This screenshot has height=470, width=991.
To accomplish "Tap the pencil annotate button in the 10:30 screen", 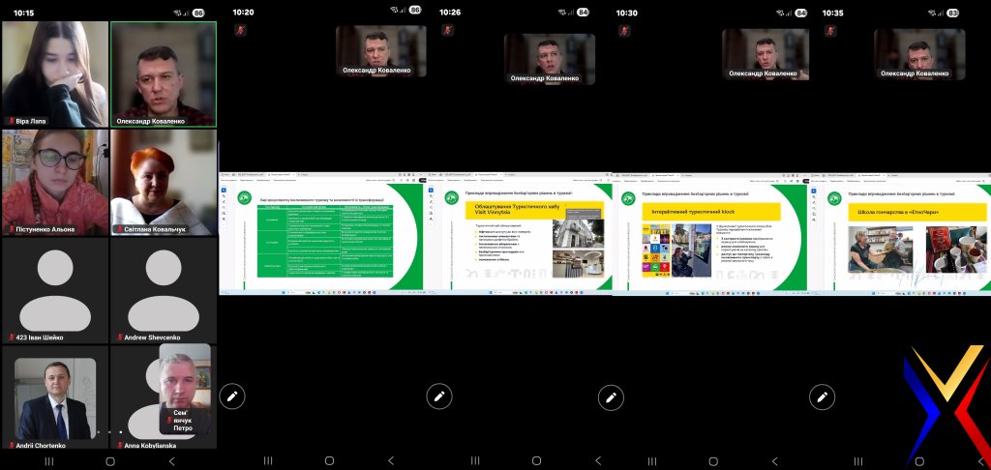I will [x=611, y=396].
